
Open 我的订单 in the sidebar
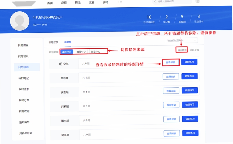24,100
